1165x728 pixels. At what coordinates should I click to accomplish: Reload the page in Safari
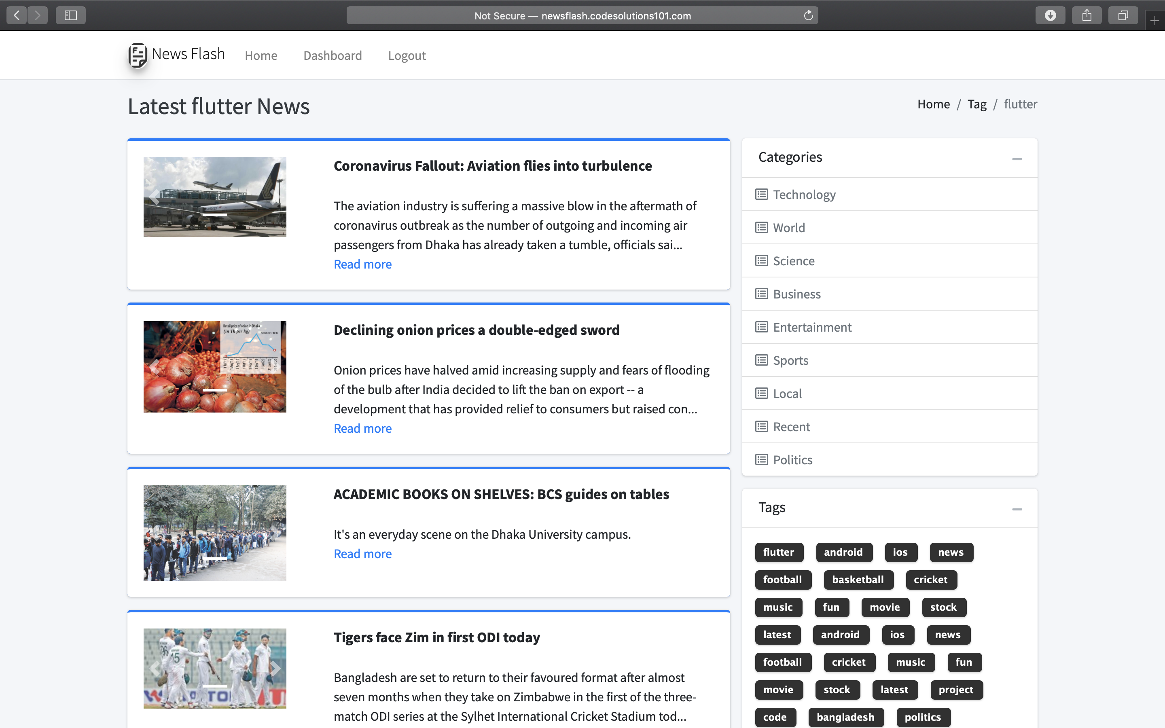(808, 15)
